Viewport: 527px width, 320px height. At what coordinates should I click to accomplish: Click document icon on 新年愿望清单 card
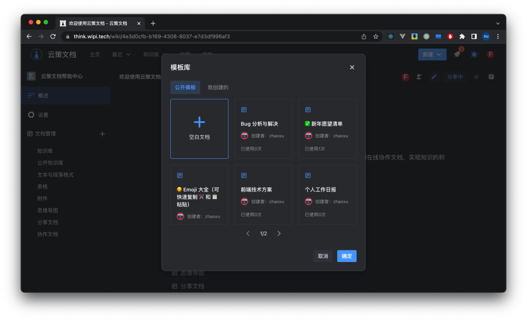[308, 110]
